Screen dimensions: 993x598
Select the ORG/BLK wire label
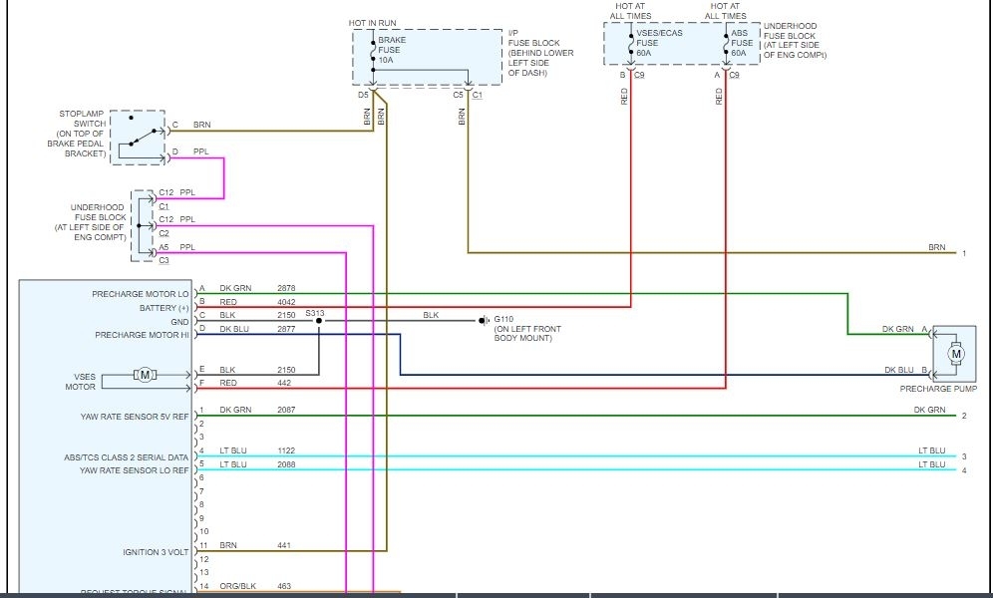pos(237,587)
